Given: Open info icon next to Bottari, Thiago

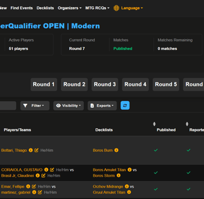Looking at the screenshot, I should coord(30,150).
